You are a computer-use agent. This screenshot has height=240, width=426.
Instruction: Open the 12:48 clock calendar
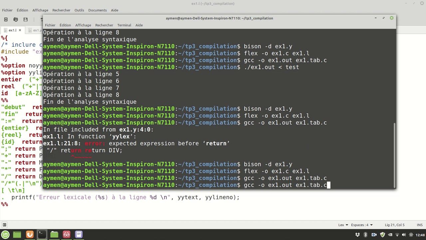420,235
